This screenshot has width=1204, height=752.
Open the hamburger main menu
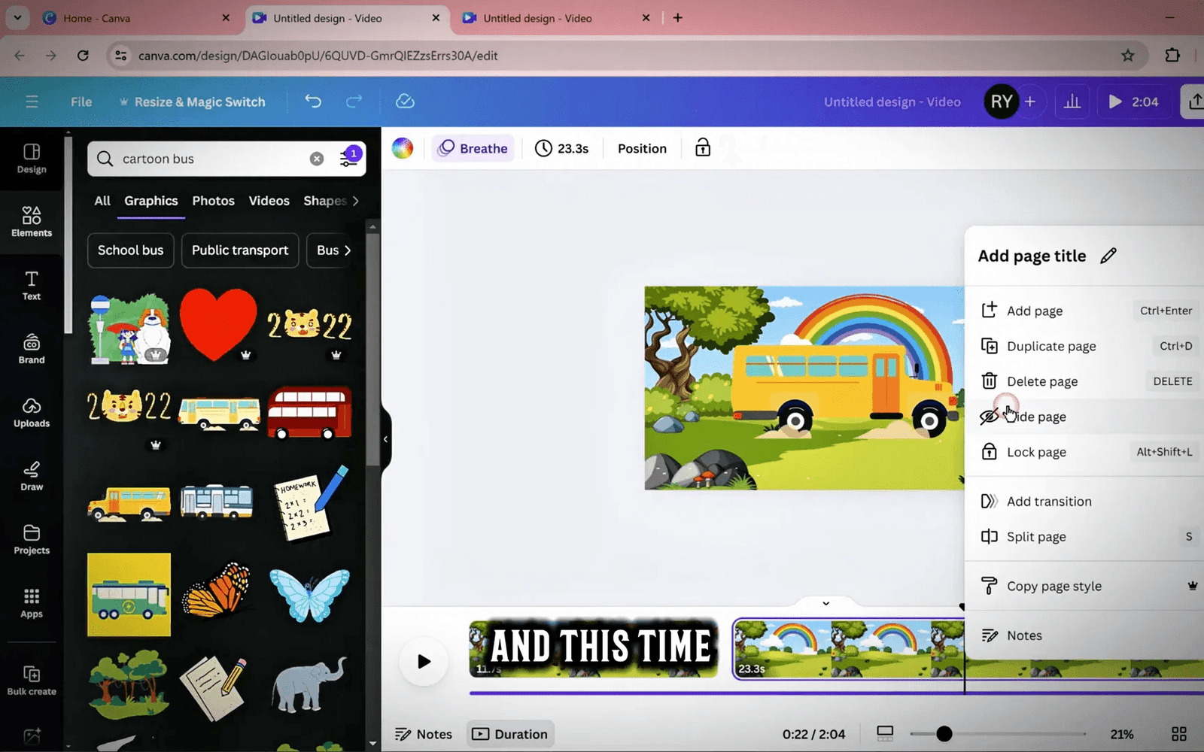coord(32,102)
